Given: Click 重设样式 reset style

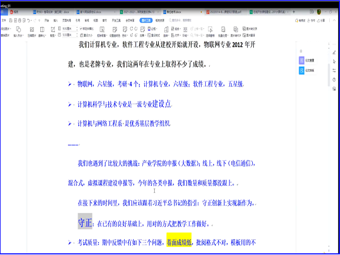Looking at the screenshot, I should 154,35.
